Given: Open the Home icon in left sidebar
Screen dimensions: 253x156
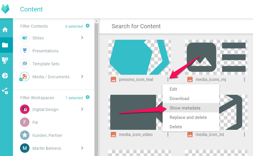Looking at the screenshot, I should pos(5,30).
